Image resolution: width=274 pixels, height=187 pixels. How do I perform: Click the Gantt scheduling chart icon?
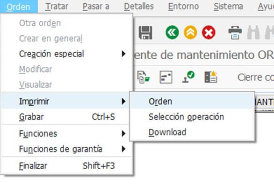[x=166, y=77]
